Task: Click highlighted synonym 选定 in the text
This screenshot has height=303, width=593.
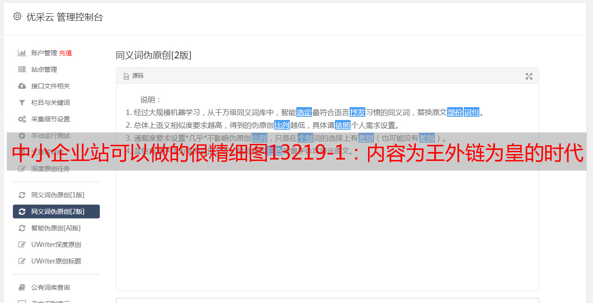Action: coord(304,112)
